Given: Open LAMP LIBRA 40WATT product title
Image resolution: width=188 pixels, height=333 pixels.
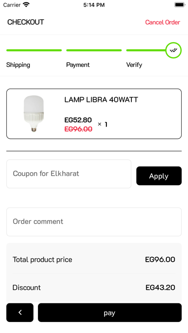Looking at the screenshot, I should point(101,100).
